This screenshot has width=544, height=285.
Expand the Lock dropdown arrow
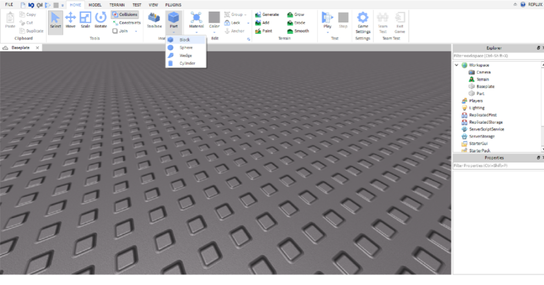pyautogui.click(x=248, y=23)
